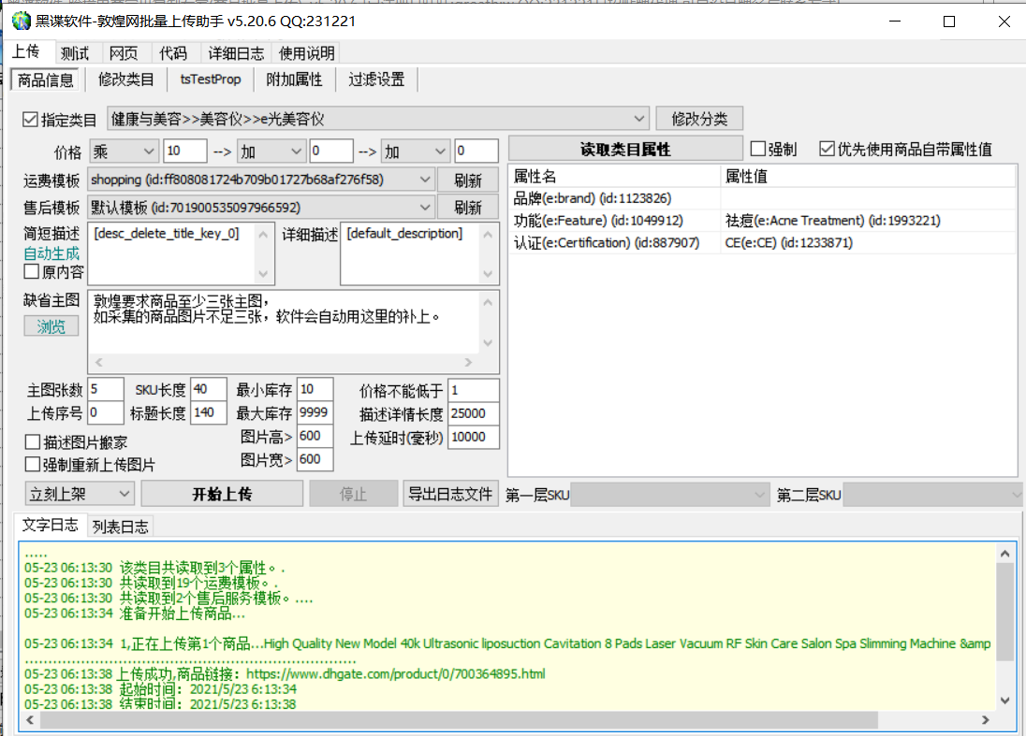The height and width of the screenshot is (736, 1026).
Task: Open the 第二层SKU dropdown
Action: (x=931, y=495)
